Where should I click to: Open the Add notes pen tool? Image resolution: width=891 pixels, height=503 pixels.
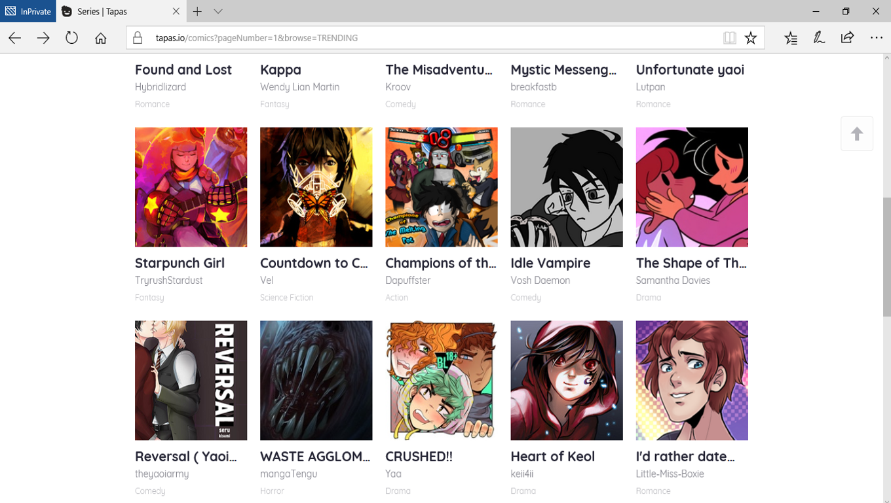(819, 38)
